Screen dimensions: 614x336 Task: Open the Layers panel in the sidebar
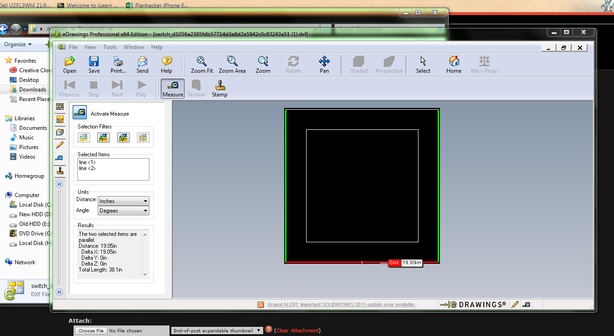coord(59,132)
